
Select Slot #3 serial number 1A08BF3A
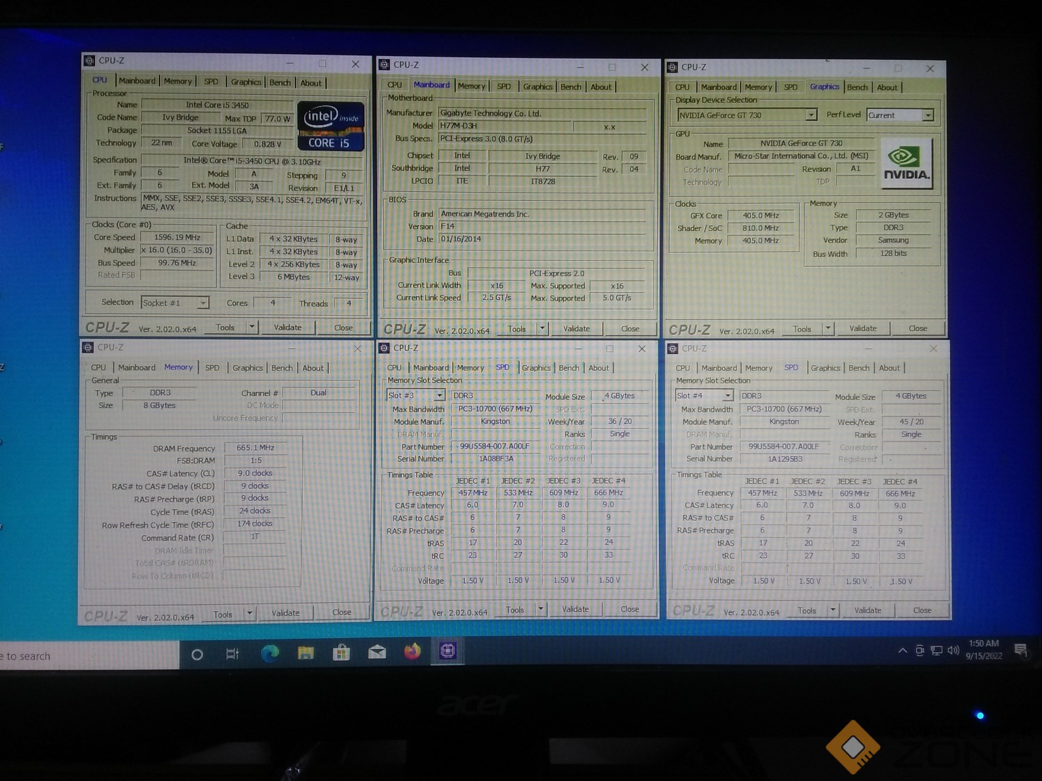pyautogui.click(x=496, y=459)
